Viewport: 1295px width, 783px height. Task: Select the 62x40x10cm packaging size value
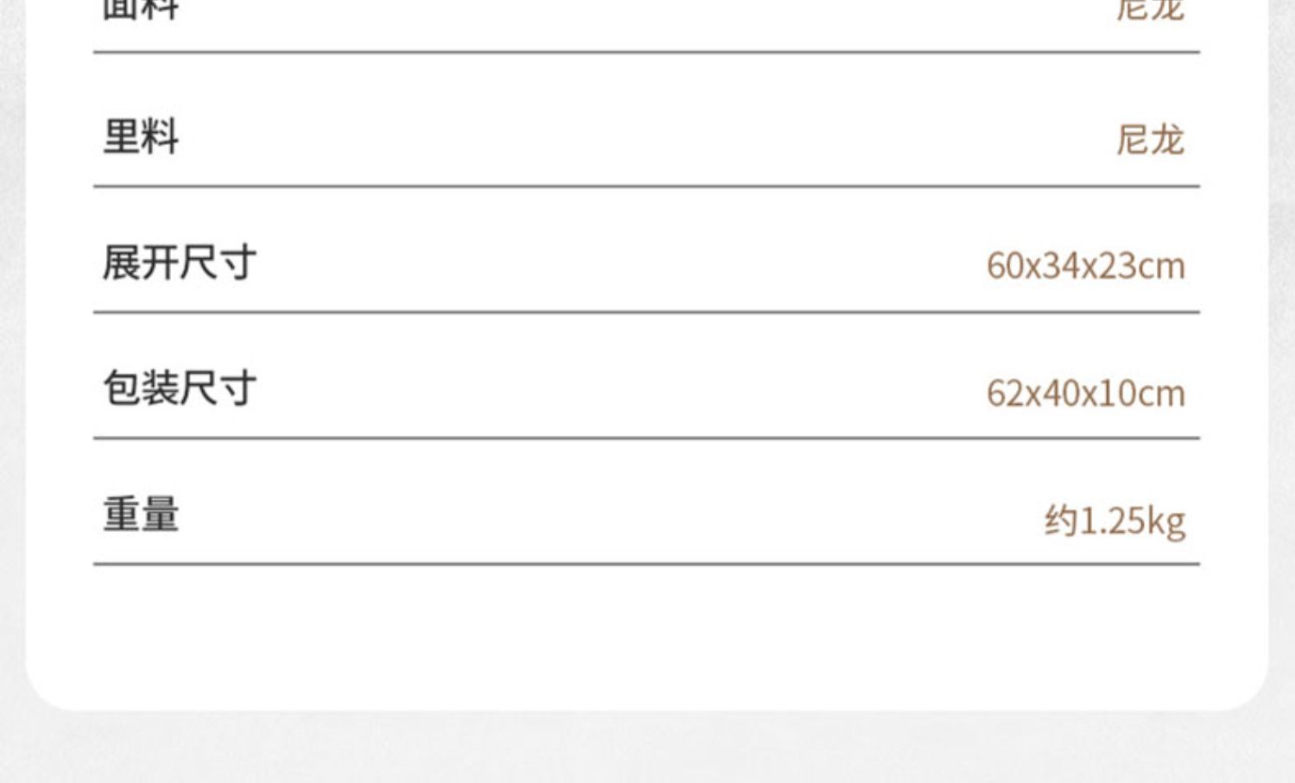pyautogui.click(x=1085, y=394)
